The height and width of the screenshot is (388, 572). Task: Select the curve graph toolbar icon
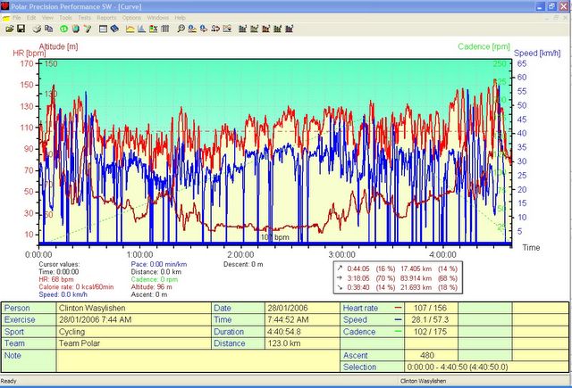(130, 29)
